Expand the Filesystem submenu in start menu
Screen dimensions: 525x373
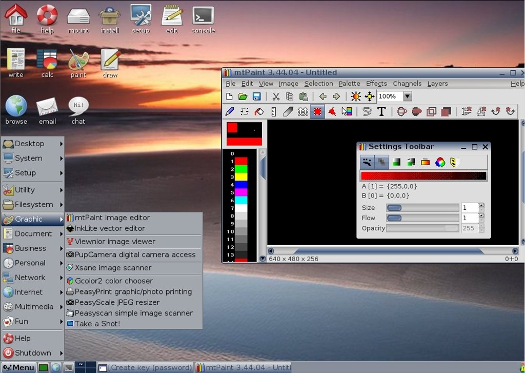coord(32,204)
